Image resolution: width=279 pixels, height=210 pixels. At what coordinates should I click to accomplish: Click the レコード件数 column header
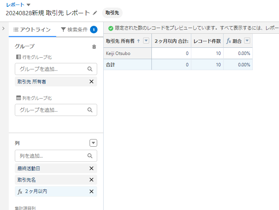[207, 41]
